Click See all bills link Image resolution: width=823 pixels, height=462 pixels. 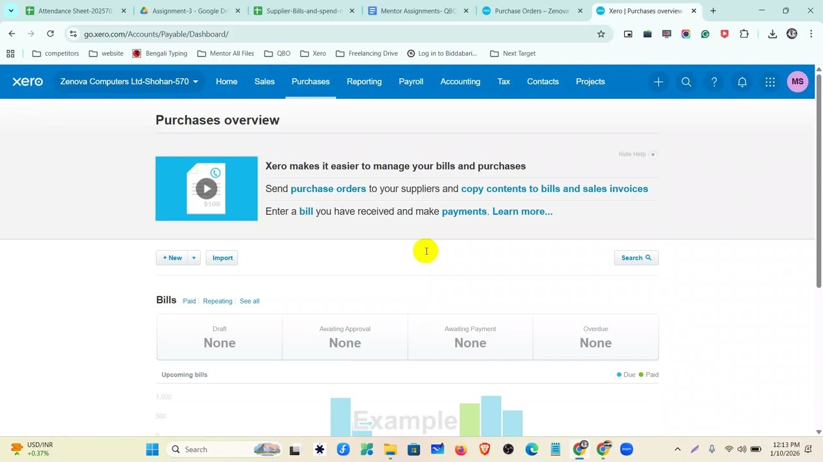point(249,301)
